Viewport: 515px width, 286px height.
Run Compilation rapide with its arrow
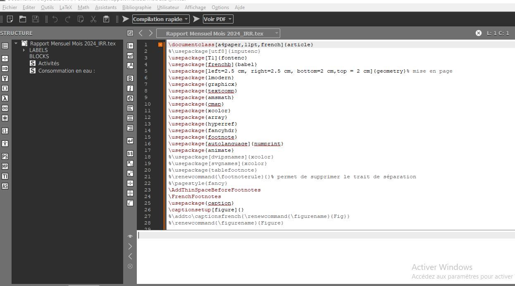point(126,19)
